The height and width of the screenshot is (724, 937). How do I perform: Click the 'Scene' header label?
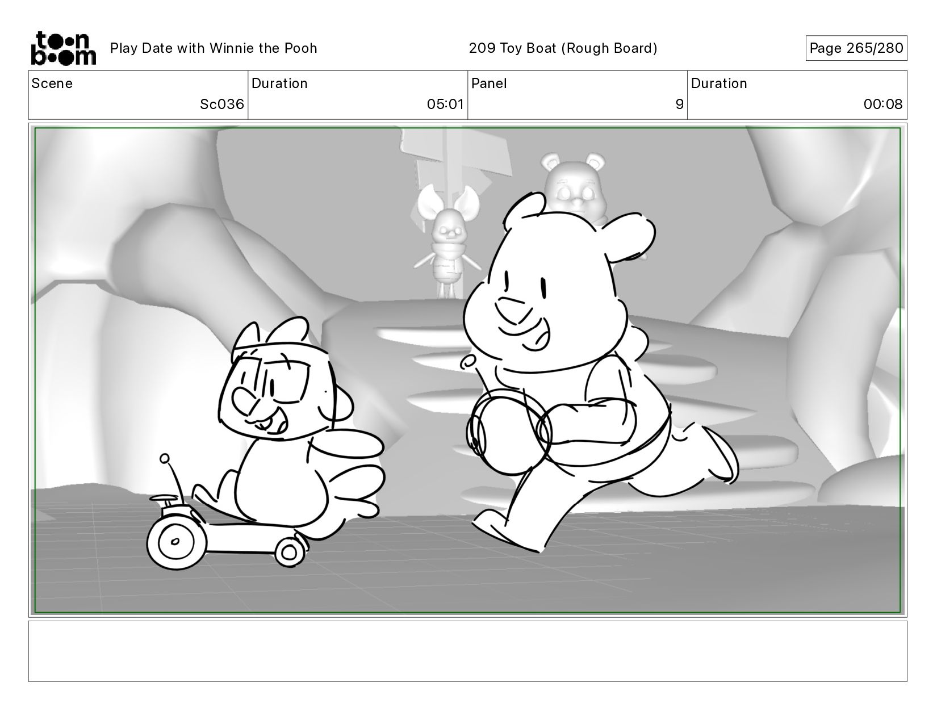click(x=52, y=83)
